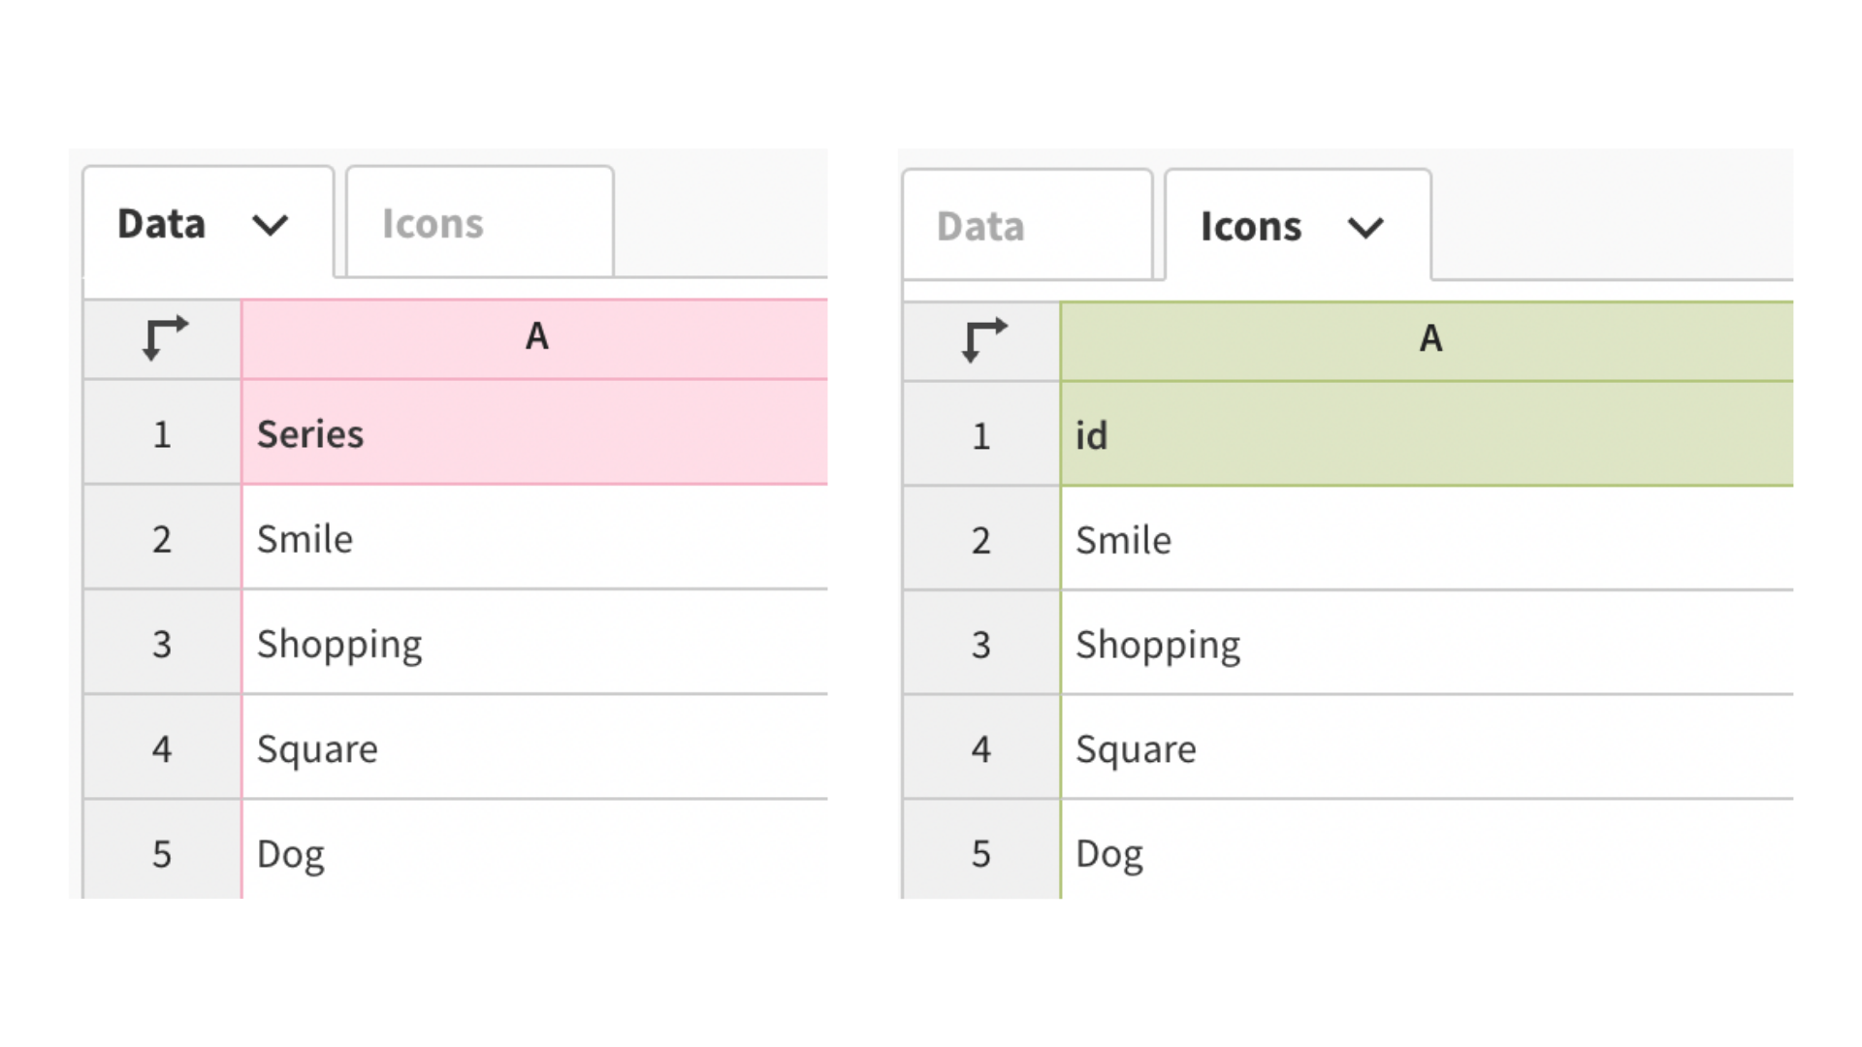Click the 'Square' cell in Data sheet
This screenshot has height=1047, width=1862.
point(535,746)
